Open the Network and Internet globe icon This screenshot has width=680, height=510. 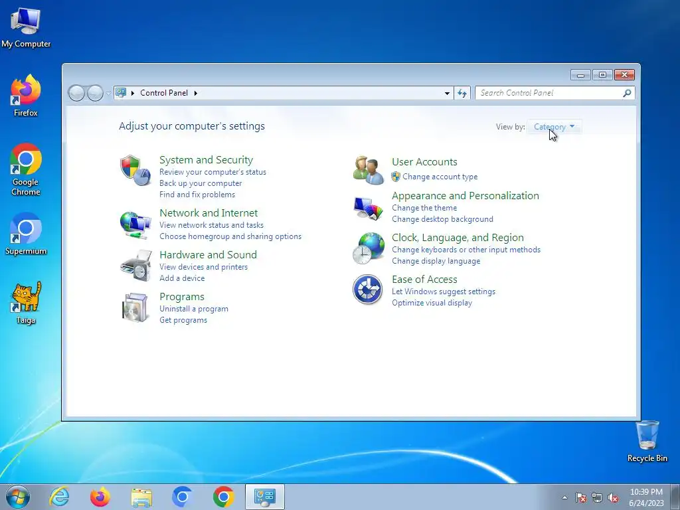[135, 224]
